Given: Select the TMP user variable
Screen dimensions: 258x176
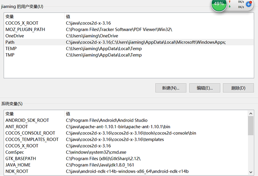Looking at the screenshot, I should pos(129,55).
